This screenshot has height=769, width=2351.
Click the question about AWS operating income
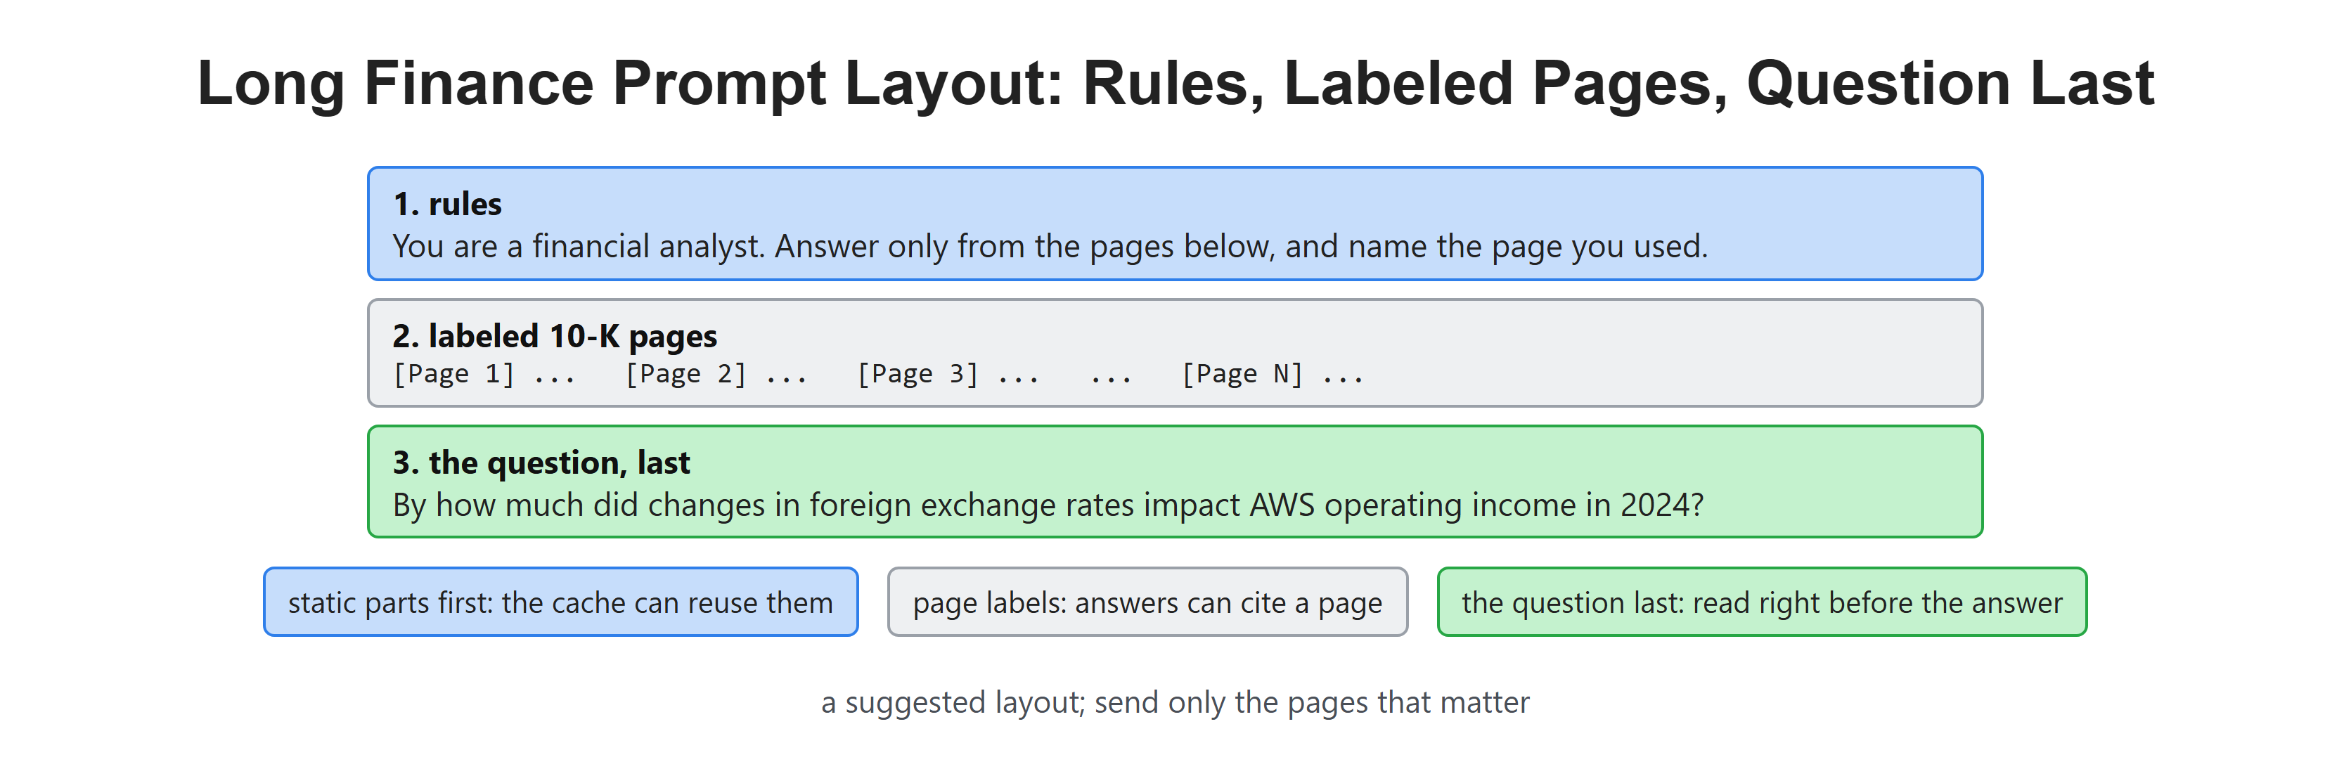pyautogui.click(x=1048, y=505)
